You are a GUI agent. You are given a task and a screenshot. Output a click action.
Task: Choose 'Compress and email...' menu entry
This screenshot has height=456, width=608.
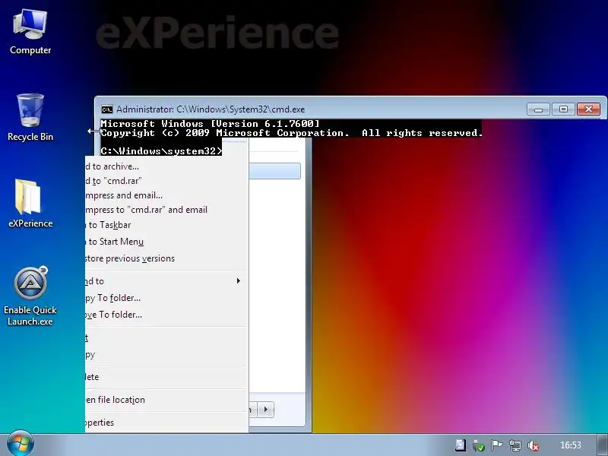pos(166,195)
